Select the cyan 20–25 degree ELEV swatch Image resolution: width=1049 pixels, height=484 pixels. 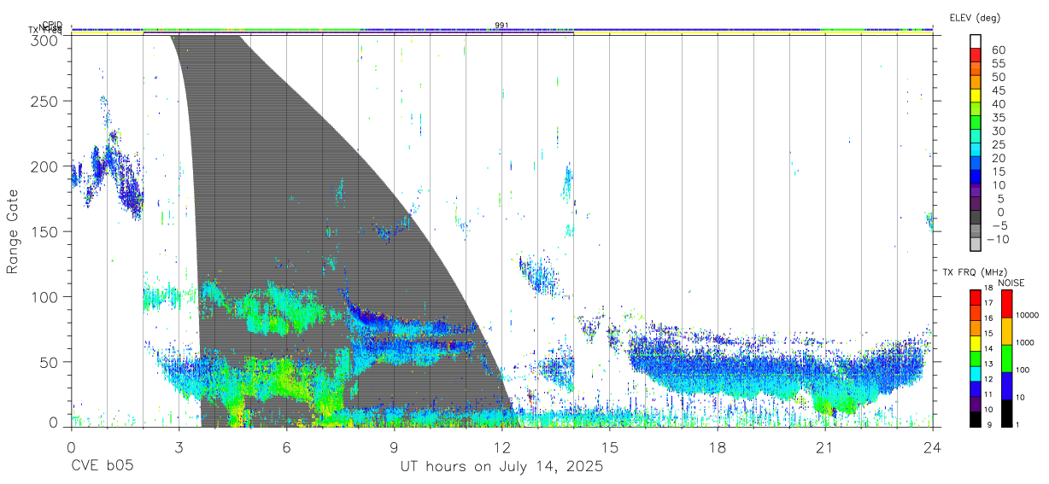click(x=976, y=150)
